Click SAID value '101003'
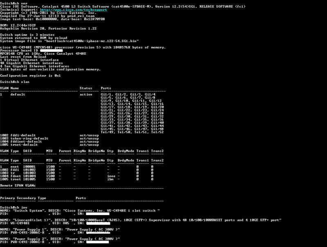 pos(29,173)
